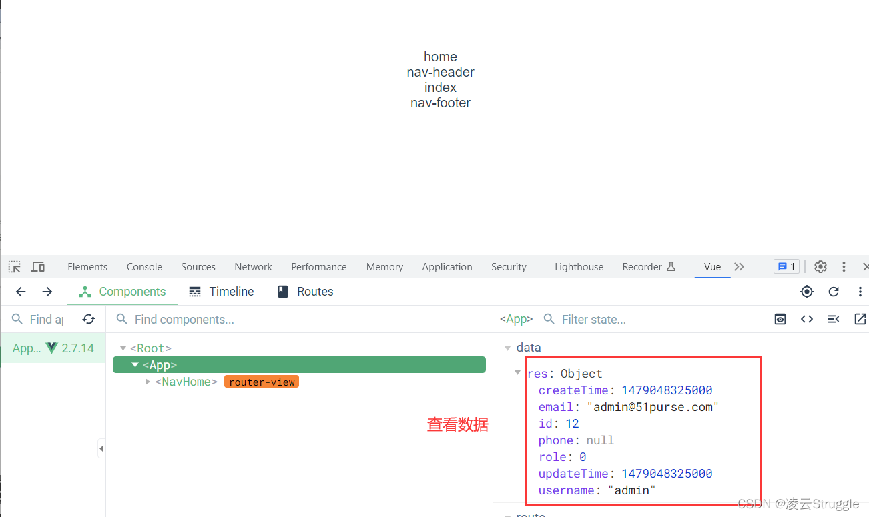
Task: Show render code icon
Action: click(x=807, y=319)
